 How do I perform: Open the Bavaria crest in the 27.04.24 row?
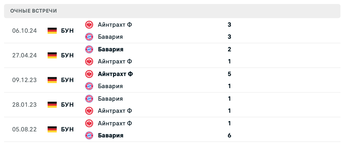89,49
